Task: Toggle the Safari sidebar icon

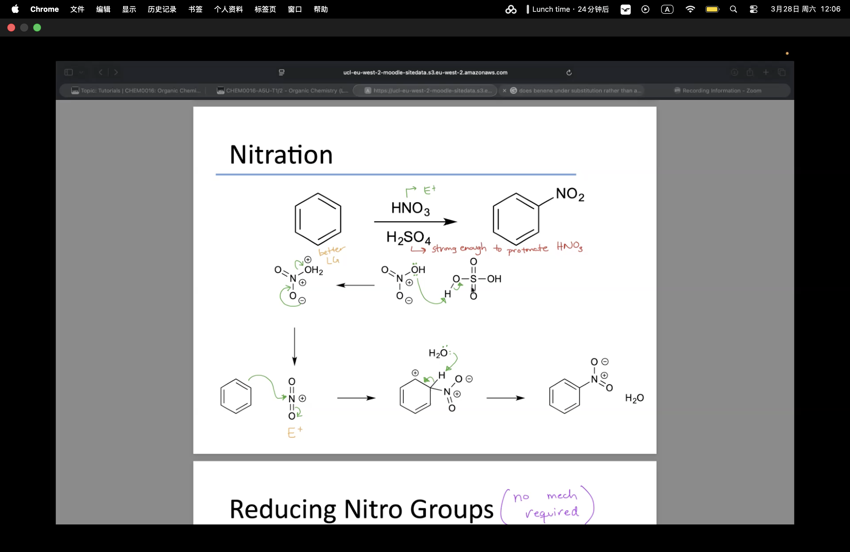Action: (x=68, y=73)
